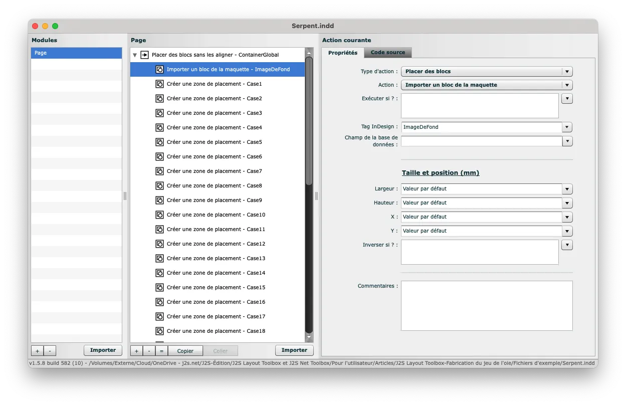Click the Copier button
Viewport: 626px width, 405px height.
click(185, 351)
